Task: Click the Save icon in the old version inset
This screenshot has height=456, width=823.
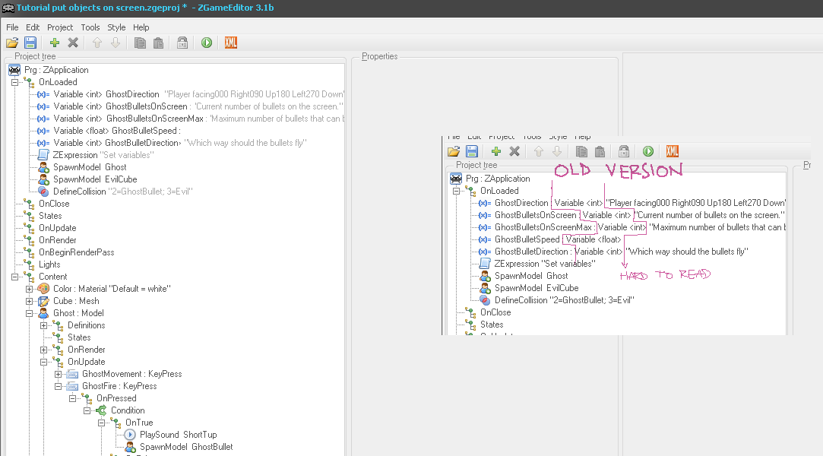Action: coord(472,152)
